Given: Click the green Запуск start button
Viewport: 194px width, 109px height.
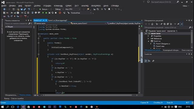Looking at the screenshot, I should [x=43, y=9].
